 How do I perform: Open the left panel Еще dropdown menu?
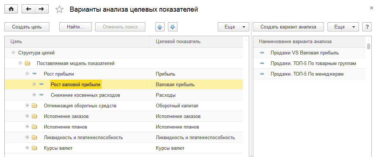pyautogui.click(x=233, y=27)
